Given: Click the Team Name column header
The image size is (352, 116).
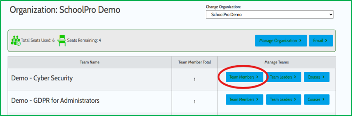Looking at the screenshot, I should [x=90, y=63].
